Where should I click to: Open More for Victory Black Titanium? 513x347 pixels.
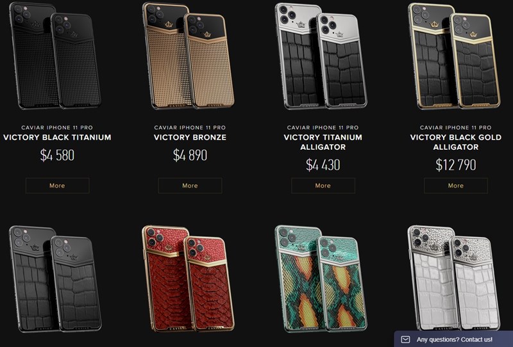57,186
